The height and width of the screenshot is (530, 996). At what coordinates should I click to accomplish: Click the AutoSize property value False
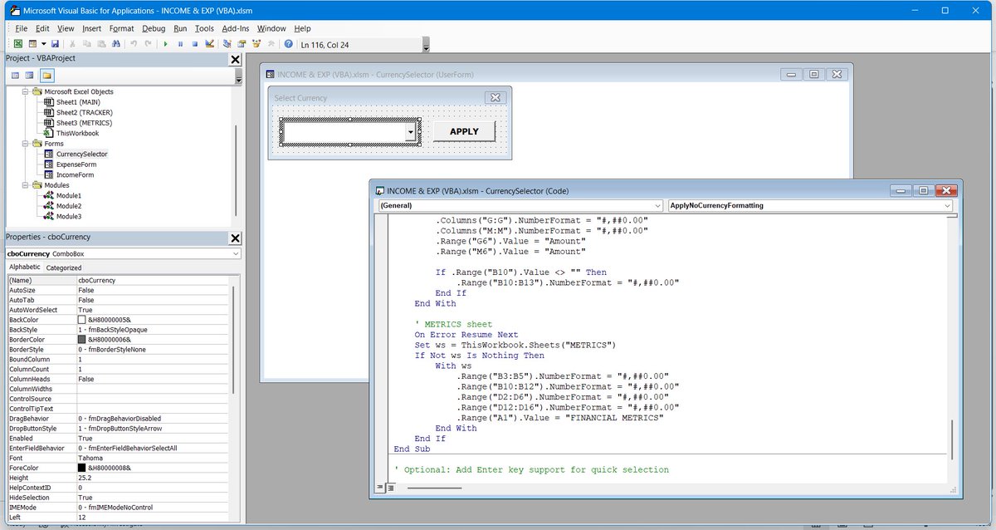pyautogui.click(x=152, y=290)
